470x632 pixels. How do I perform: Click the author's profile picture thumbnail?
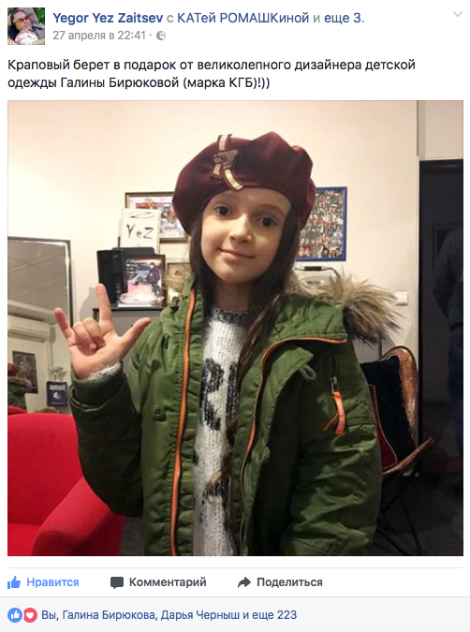(26, 26)
